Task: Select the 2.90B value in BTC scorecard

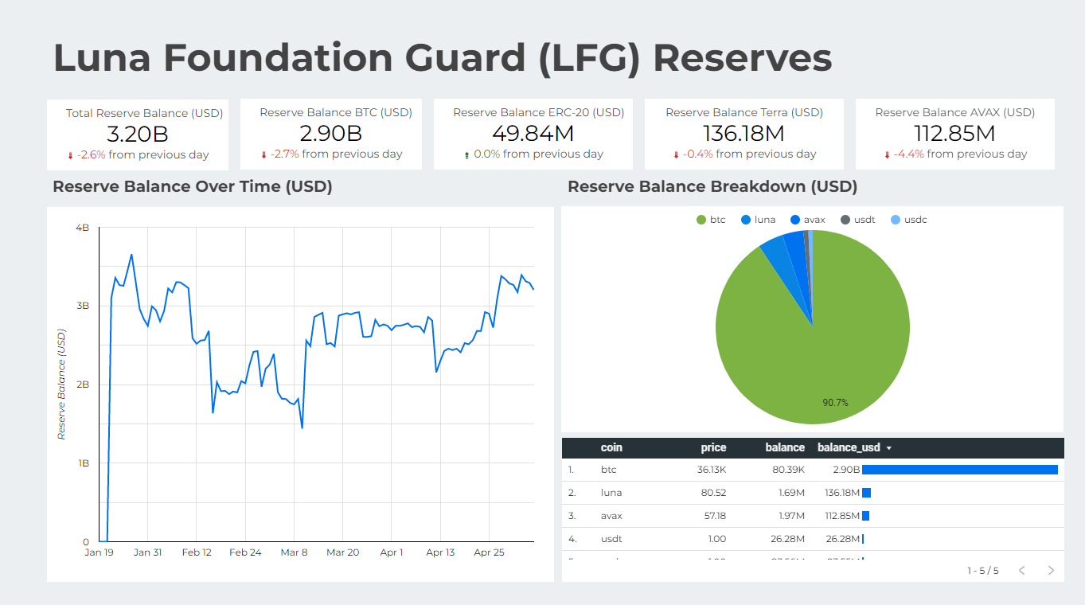Action: pos(331,133)
